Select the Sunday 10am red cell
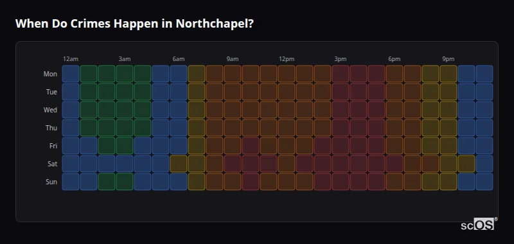Screen dimensions: 514x244 [x=251, y=182]
